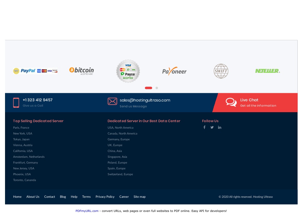Open the LinkedIn page under Follow Us
The width and height of the screenshot is (303, 214).
point(220,127)
